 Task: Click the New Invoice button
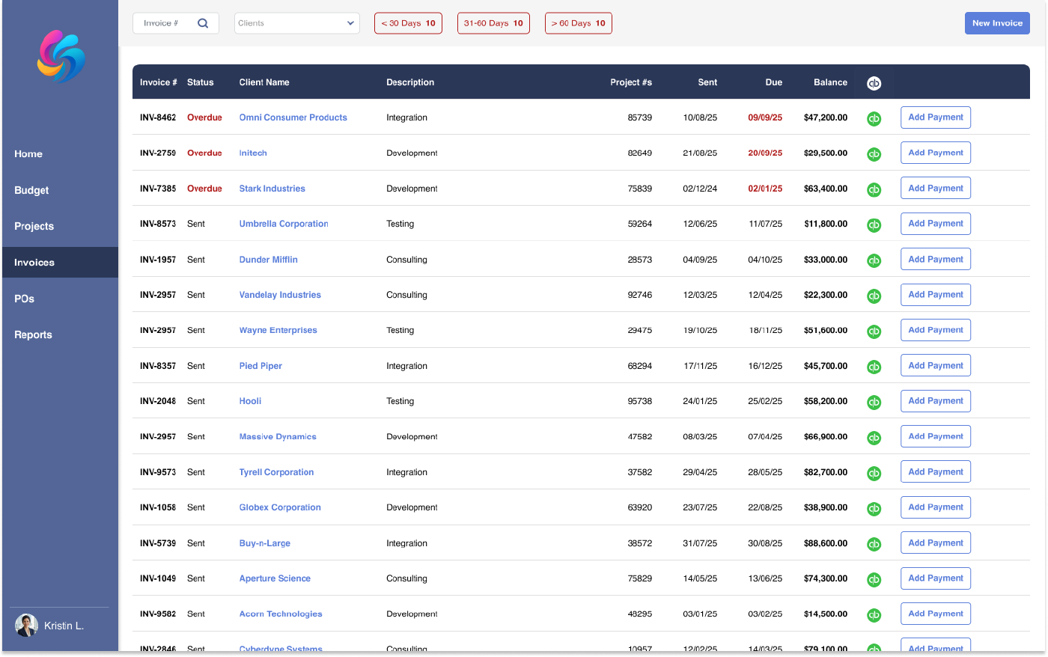tap(996, 23)
